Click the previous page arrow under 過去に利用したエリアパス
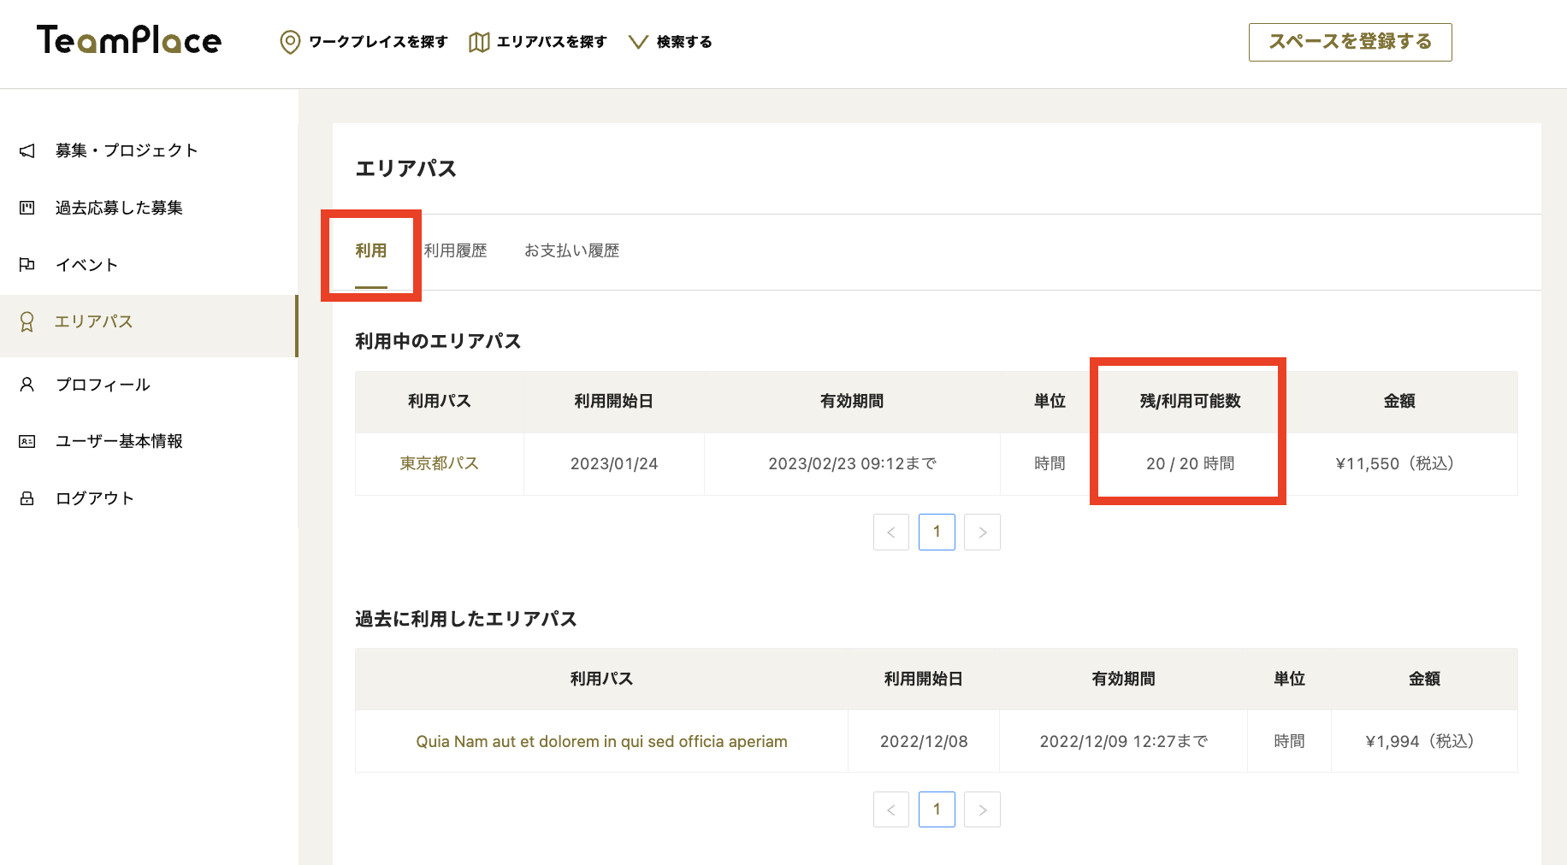The image size is (1567, 865). [891, 809]
